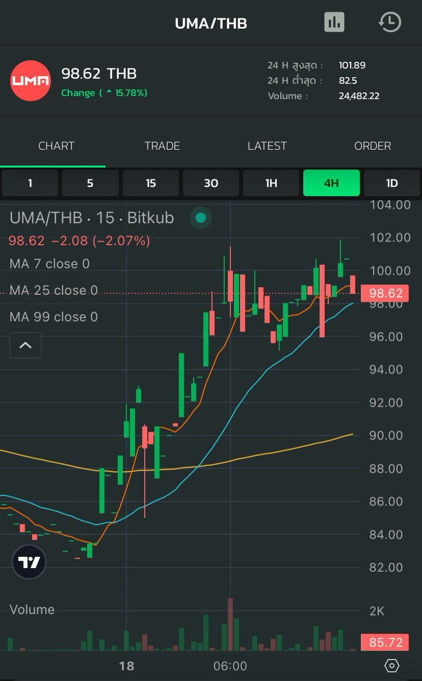Click the Volume value 24,482.22
422x681 pixels.
[359, 96]
